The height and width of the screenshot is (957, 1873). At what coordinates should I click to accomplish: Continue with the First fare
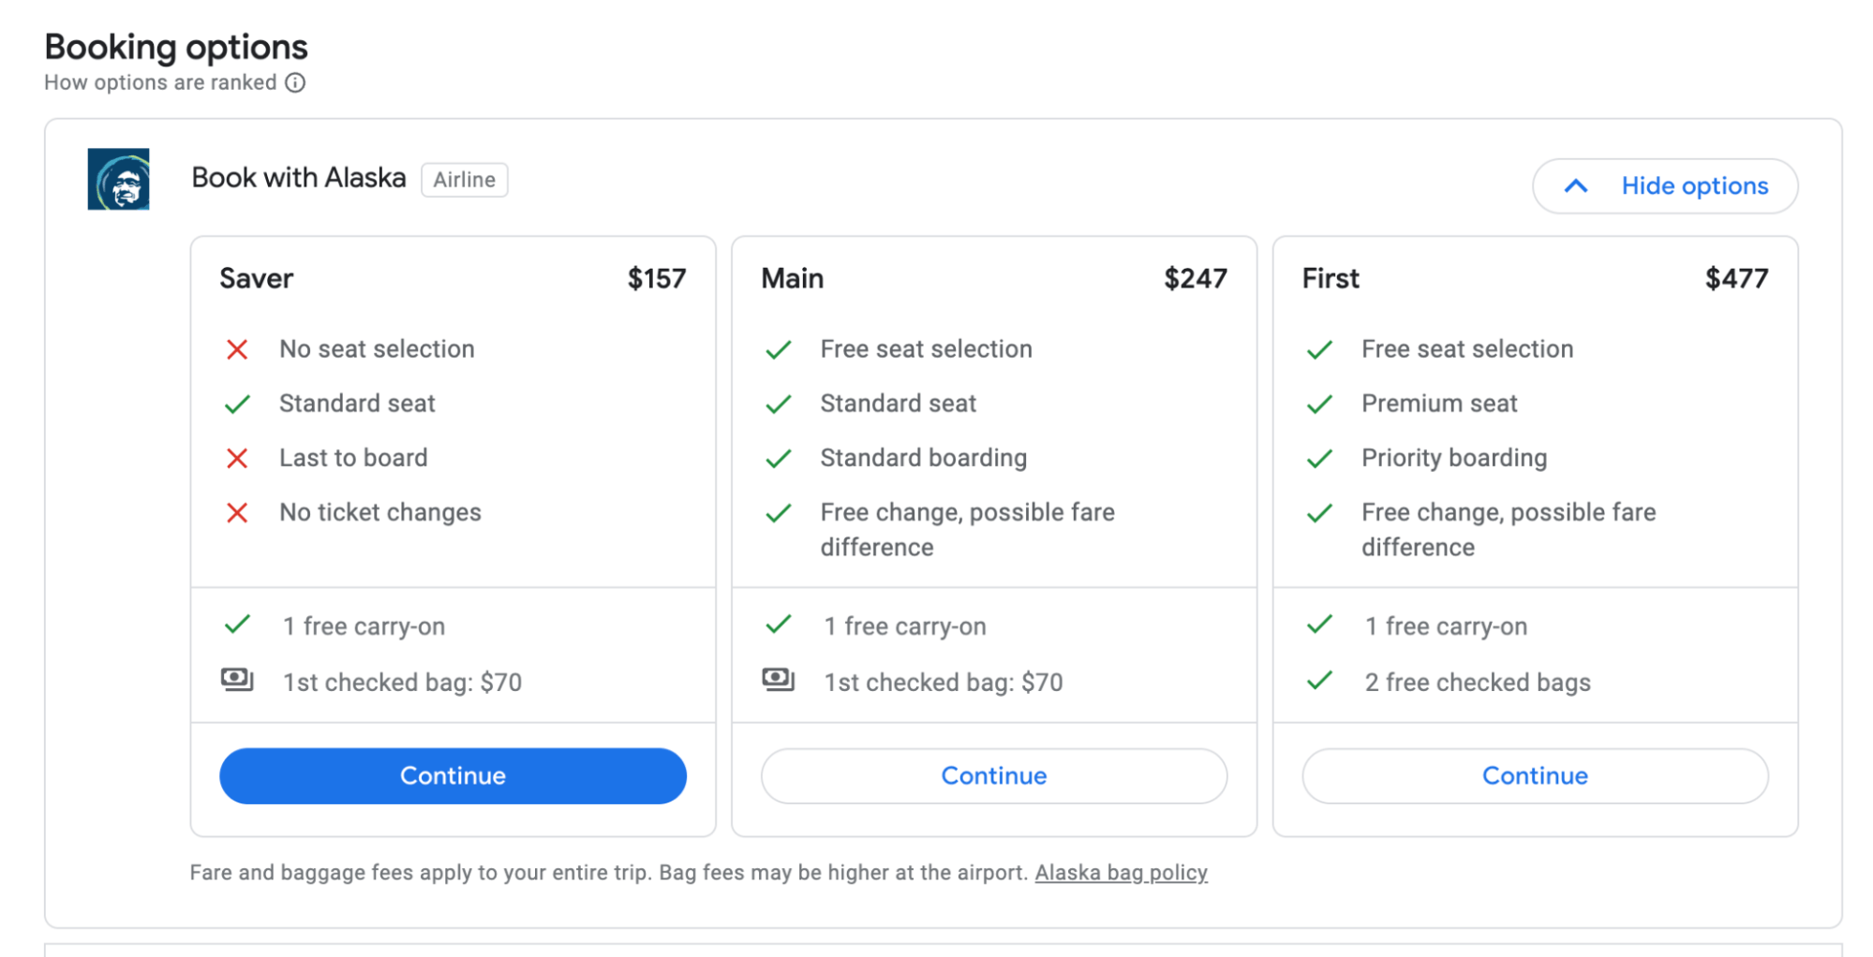coord(1534,775)
